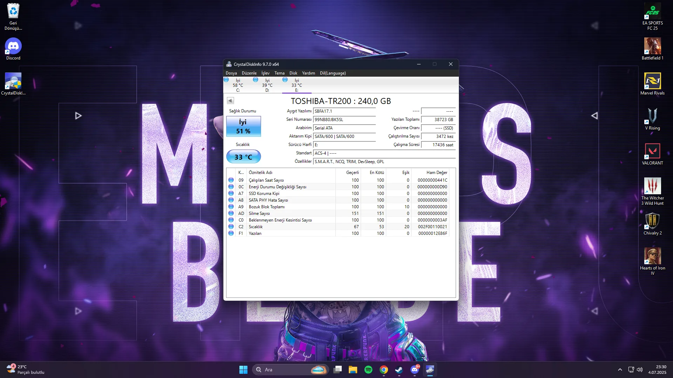Open Discord desktop shortcut
Viewport: 673px width, 378px height.
click(13, 49)
